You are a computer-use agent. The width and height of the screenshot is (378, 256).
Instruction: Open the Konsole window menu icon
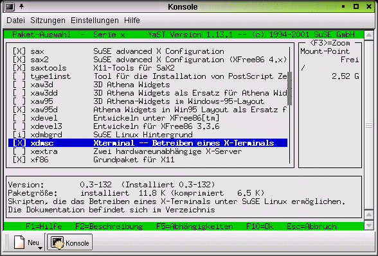click(10, 6)
